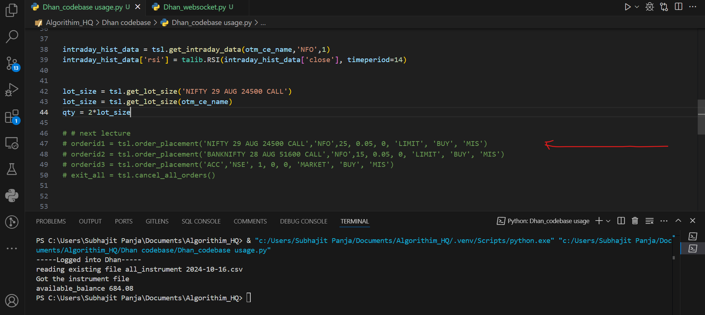The image size is (705, 315).
Task: Click the editor vertical scrollbar thumb
Action: click(x=701, y=117)
